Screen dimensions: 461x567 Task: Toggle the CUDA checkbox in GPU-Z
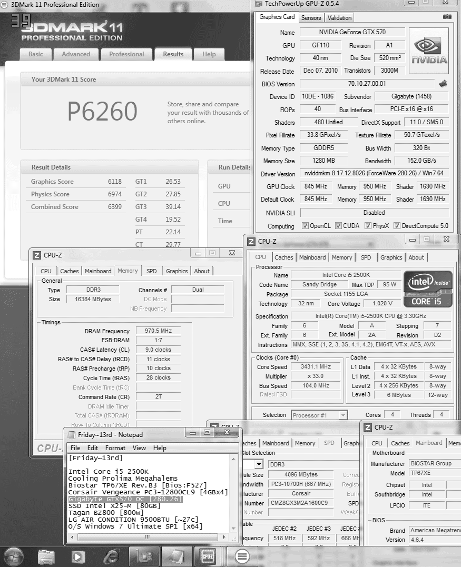coord(338,226)
